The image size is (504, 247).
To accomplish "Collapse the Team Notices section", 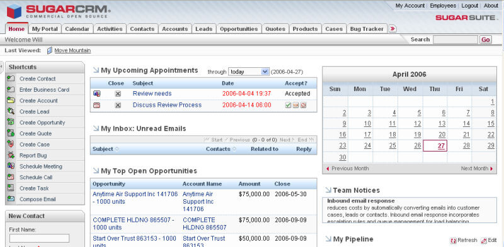I will (x=328, y=190).
